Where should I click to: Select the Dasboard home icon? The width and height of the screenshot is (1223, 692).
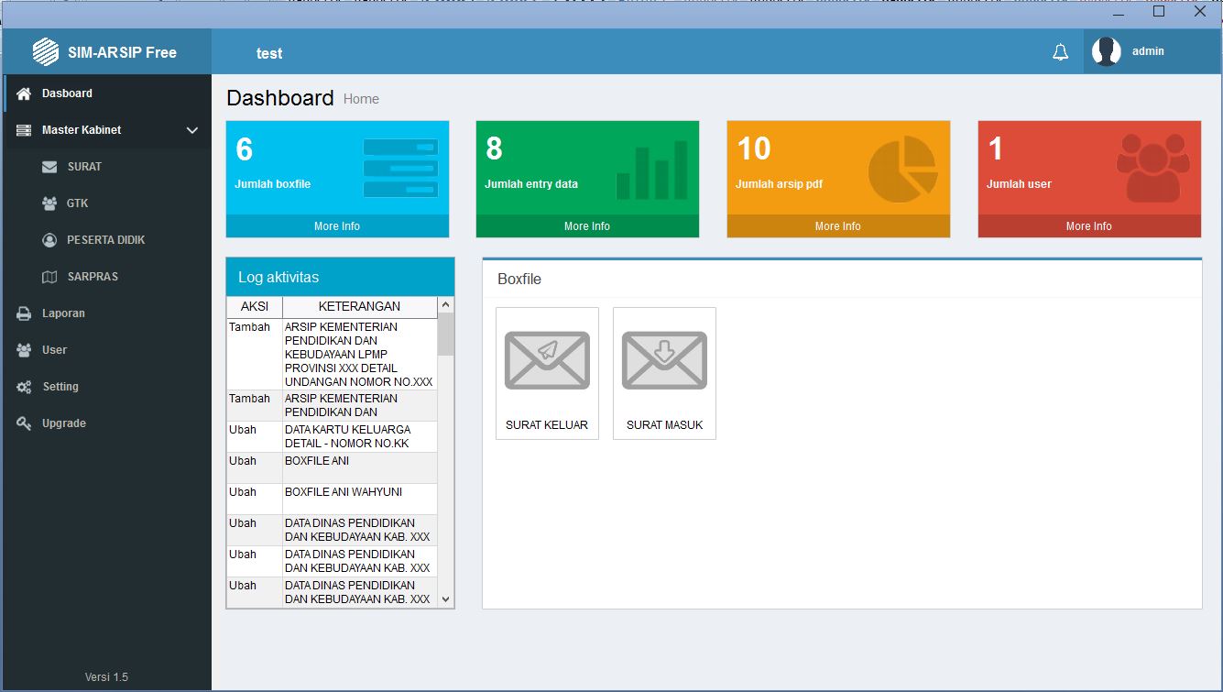[24, 93]
